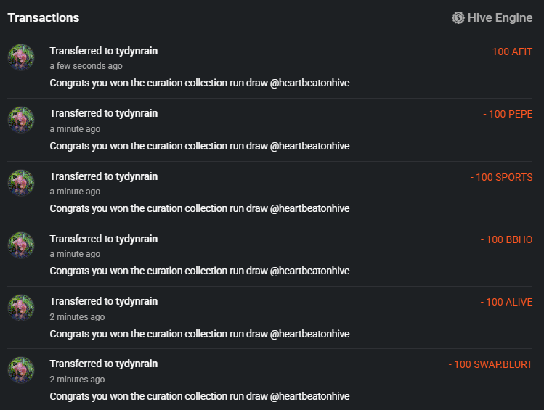Click the Hive Engine logo icon
544x410 pixels.
pyautogui.click(x=458, y=18)
